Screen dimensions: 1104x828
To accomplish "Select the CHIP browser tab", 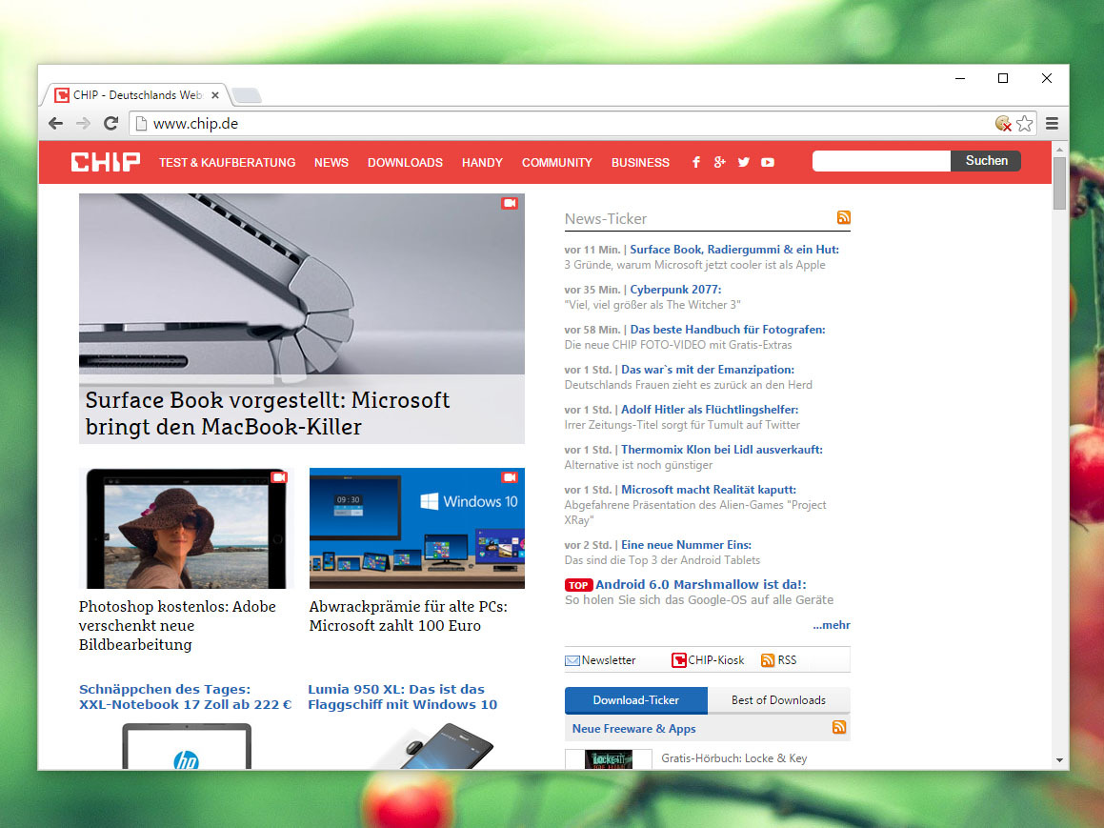I will 137,95.
